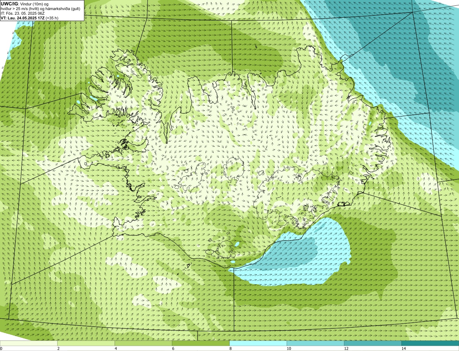Click the medium green 4–6 legend swatch
Screen dimensions: 459x351
click(x=143, y=343)
